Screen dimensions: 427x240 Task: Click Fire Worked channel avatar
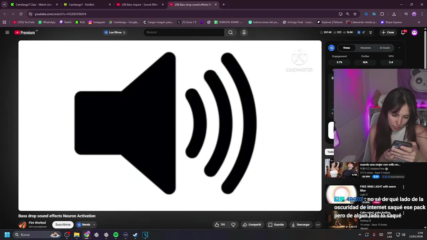tap(22, 225)
